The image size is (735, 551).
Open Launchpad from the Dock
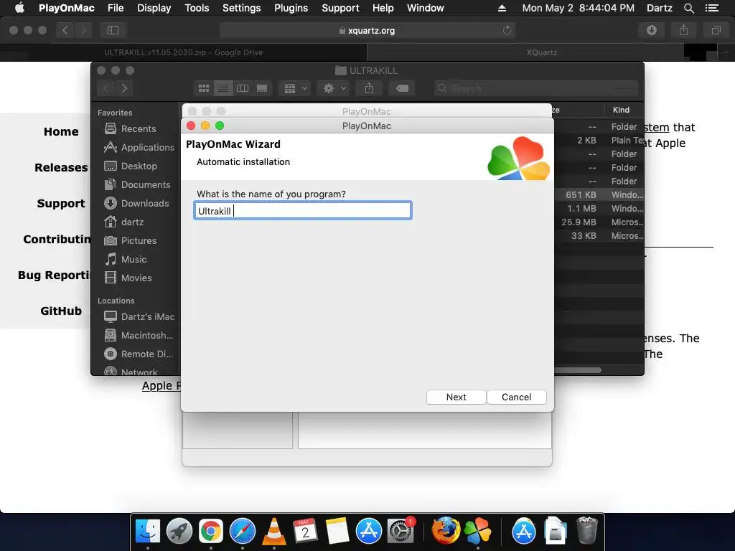pyautogui.click(x=179, y=532)
